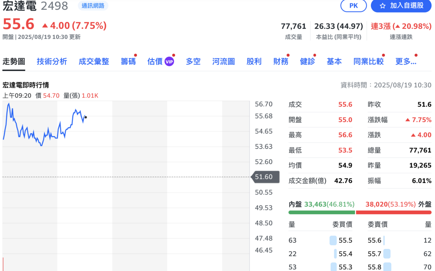The height and width of the screenshot is (271, 435).
Task: Switch to the 技術分析 tab
Action: (x=52, y=62)
